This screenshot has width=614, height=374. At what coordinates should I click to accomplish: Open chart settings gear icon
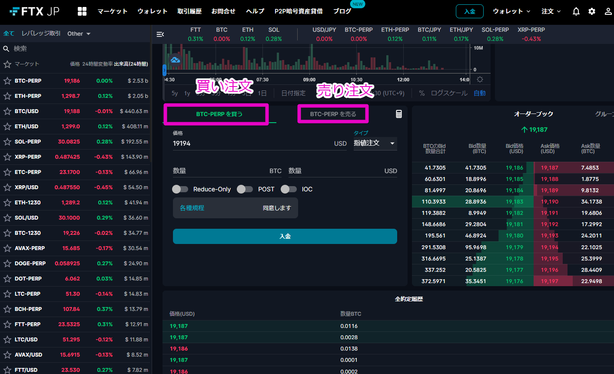[480, 80]
